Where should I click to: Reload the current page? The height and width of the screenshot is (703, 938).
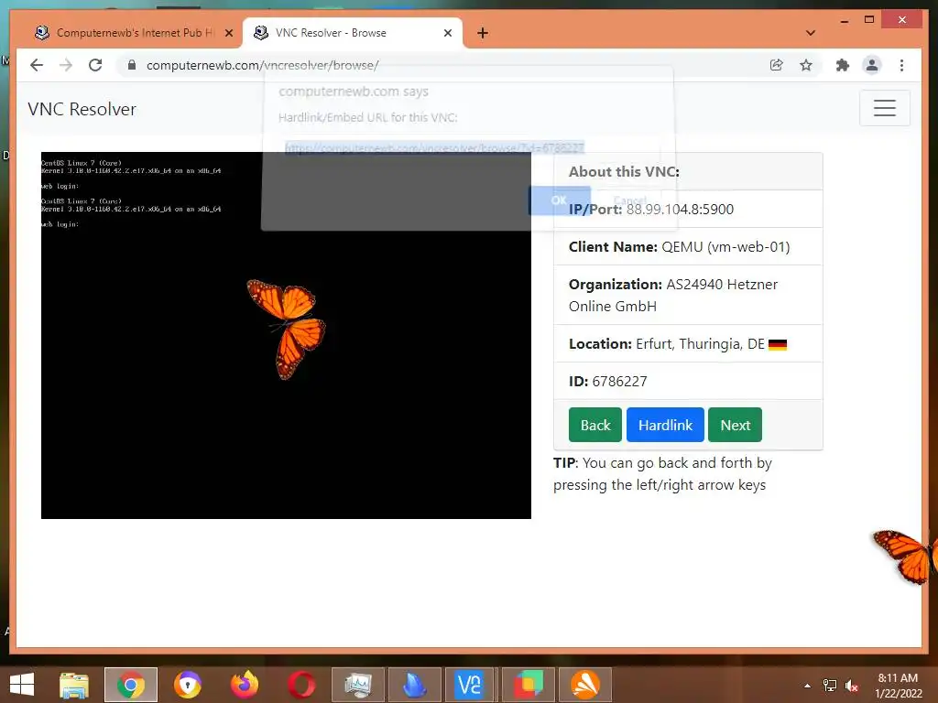coord(95,65)
